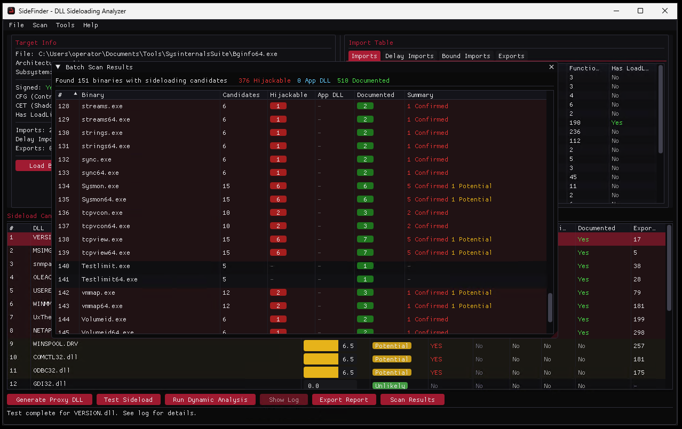Sort batch results by Candidates column
Screen dimensions: 682x429
click(x=243, y=95)
